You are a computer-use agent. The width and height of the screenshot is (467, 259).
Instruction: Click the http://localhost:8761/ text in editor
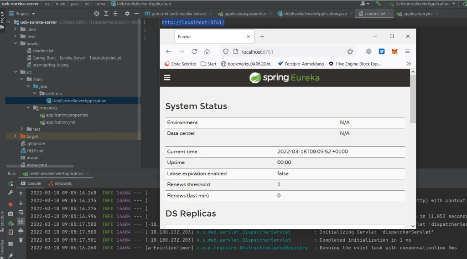(x=193, y=22)
